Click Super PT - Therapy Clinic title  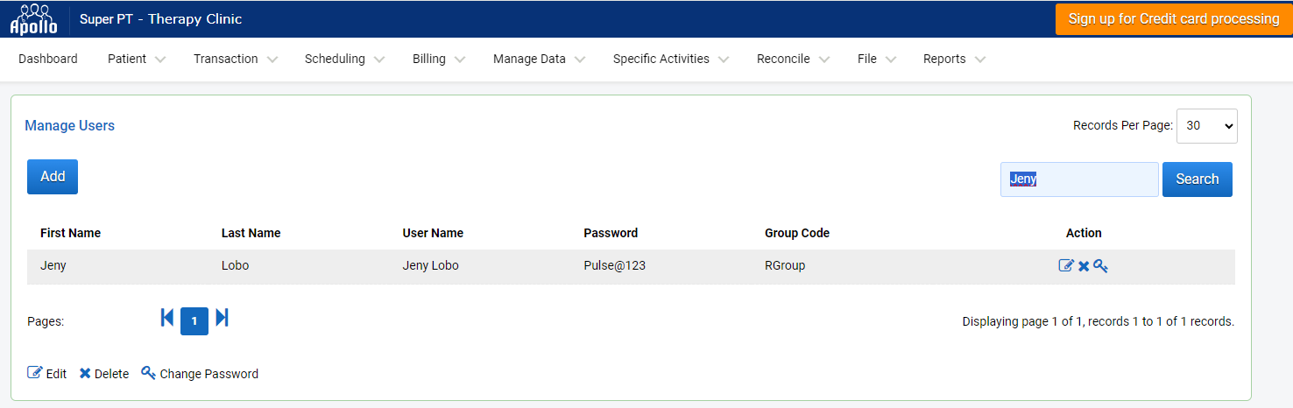[x=160, y=19]
